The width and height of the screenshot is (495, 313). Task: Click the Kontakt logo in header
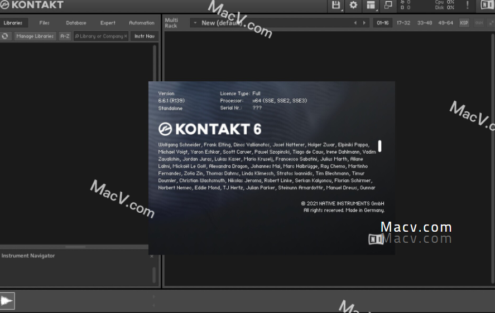coord(32,4)
